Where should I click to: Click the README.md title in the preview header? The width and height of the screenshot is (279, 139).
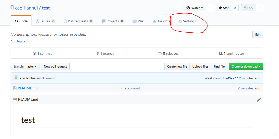pos(28,100)
